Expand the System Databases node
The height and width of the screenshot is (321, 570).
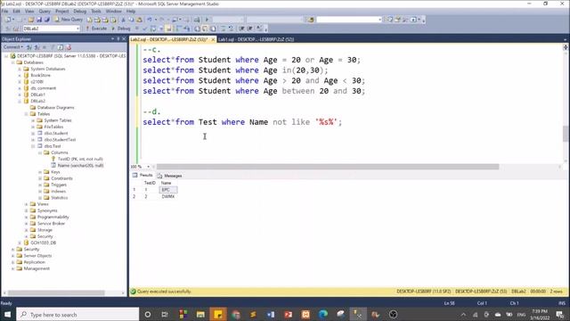tap(20, 69)
